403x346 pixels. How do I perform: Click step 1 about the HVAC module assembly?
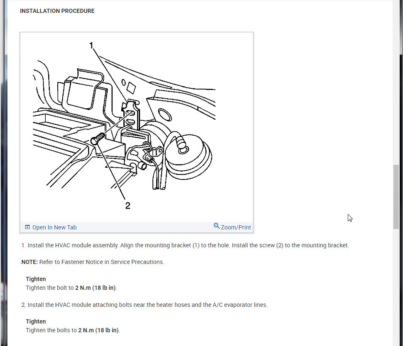click(x=185, y=245)
